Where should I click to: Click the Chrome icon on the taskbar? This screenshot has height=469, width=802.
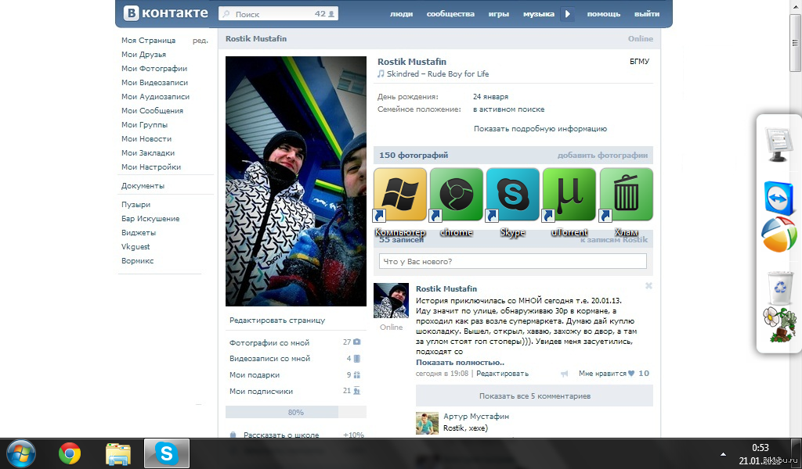pos(70,453)
